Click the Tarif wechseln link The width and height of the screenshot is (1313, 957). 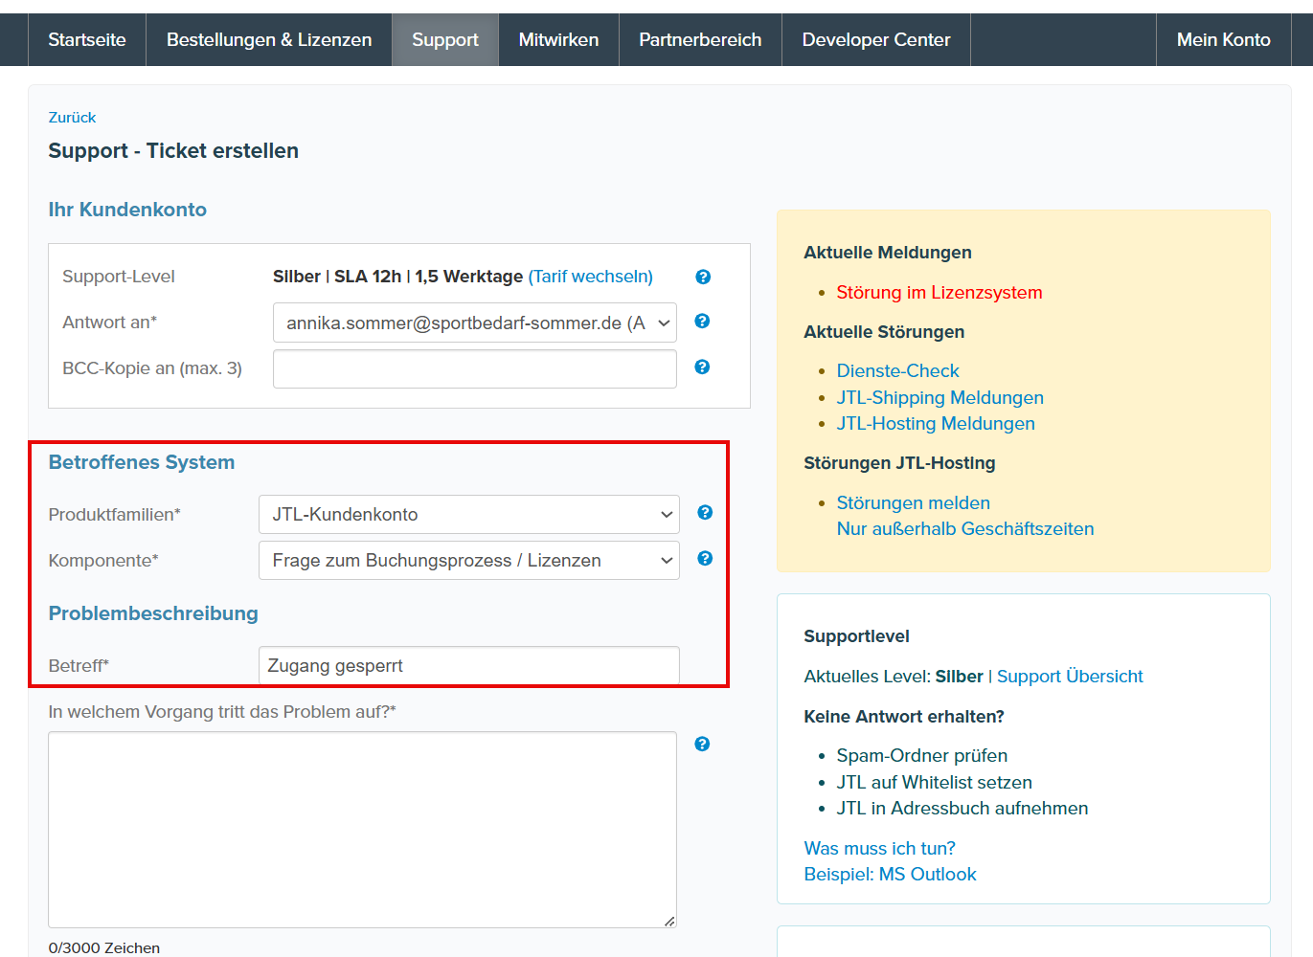pyautogui.click(x=590, y=277)
